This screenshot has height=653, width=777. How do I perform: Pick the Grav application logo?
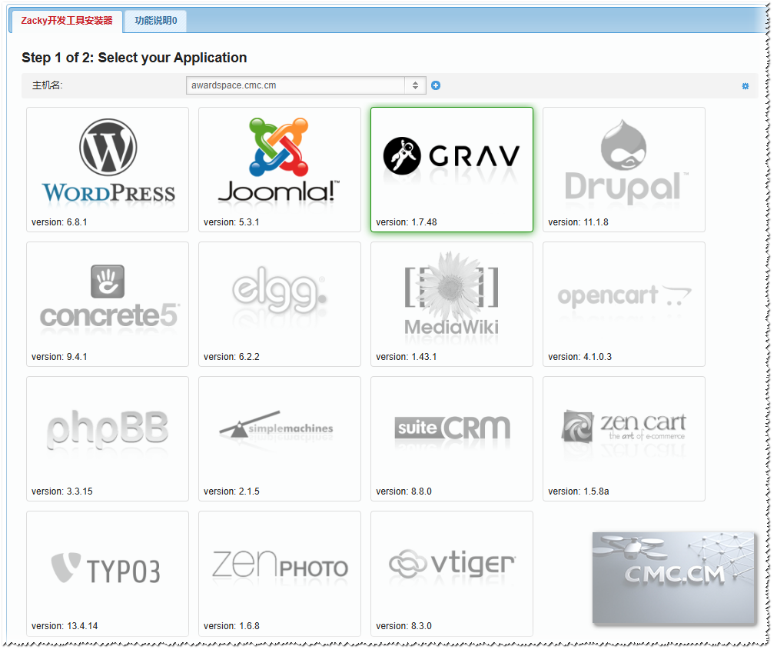[x=451, y=155]
